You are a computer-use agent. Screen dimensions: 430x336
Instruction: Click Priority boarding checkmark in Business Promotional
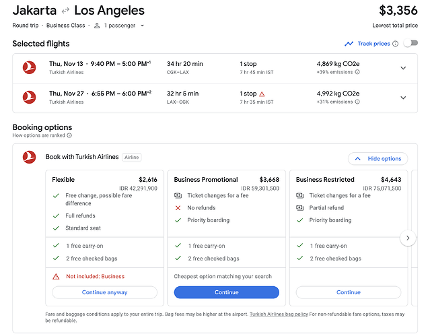point(178,220)
